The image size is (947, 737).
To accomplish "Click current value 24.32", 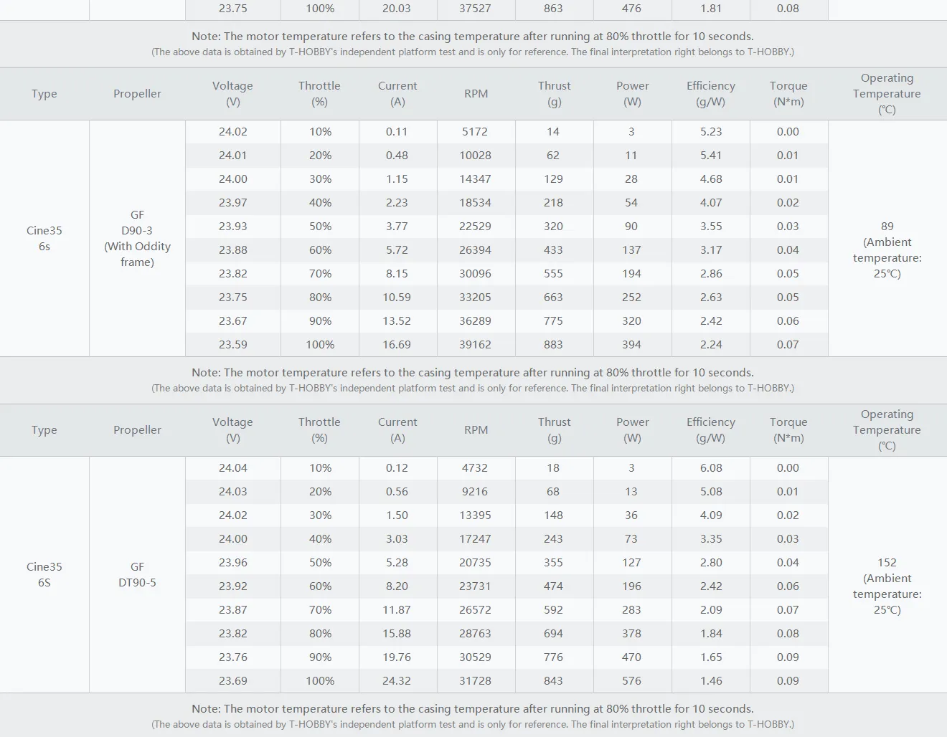I will (x=397, y=681).
